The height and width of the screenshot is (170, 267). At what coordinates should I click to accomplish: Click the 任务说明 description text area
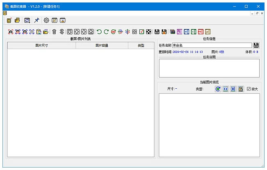point(209,68)
